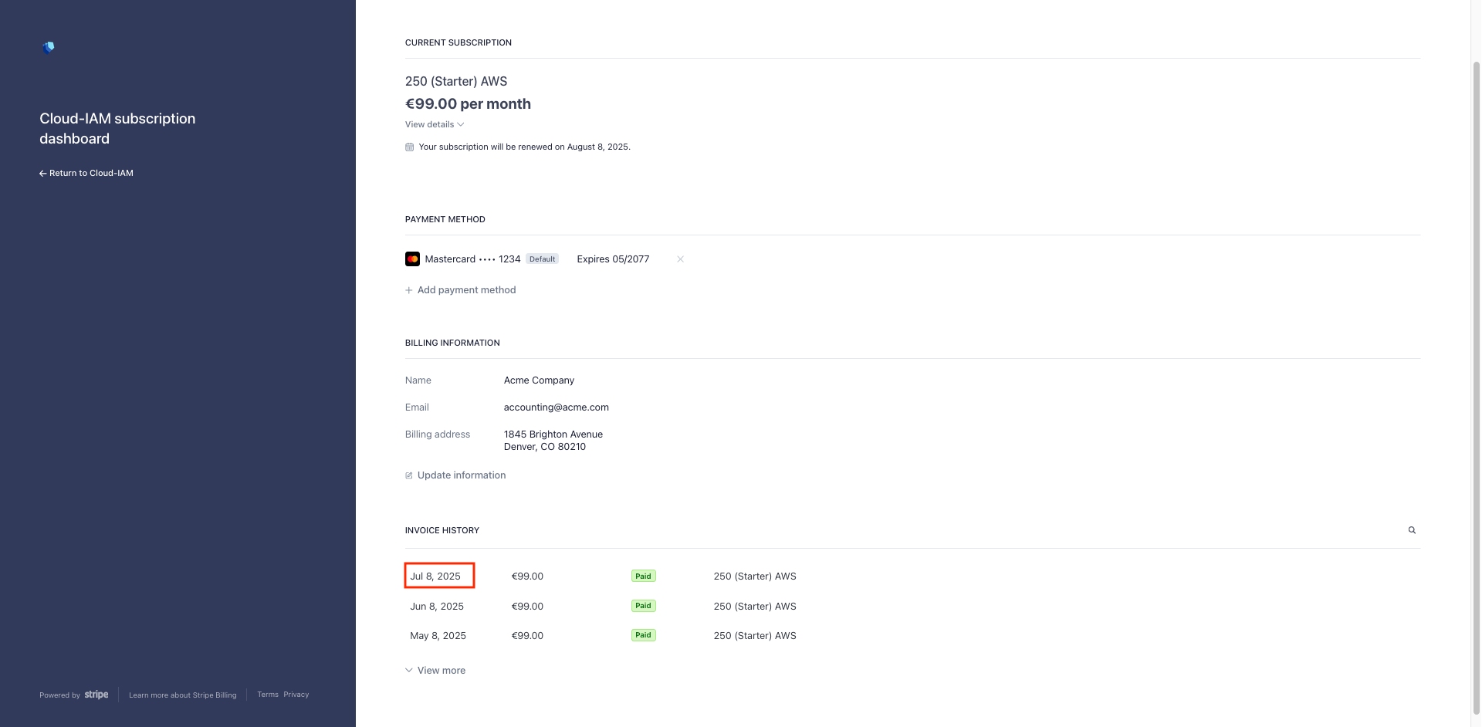Click the Denver, CO 80210 address line
This screenshot has width=1482, height=727.
pyautogui.click(x=545, y=447)
